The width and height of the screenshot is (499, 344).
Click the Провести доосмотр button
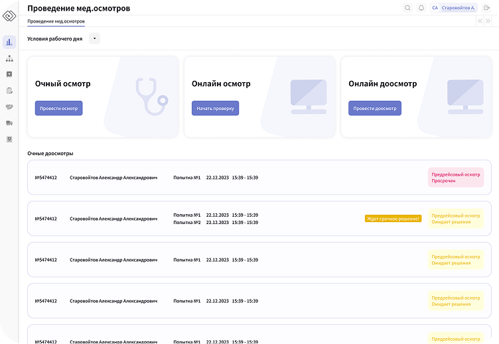coord(374,108)
